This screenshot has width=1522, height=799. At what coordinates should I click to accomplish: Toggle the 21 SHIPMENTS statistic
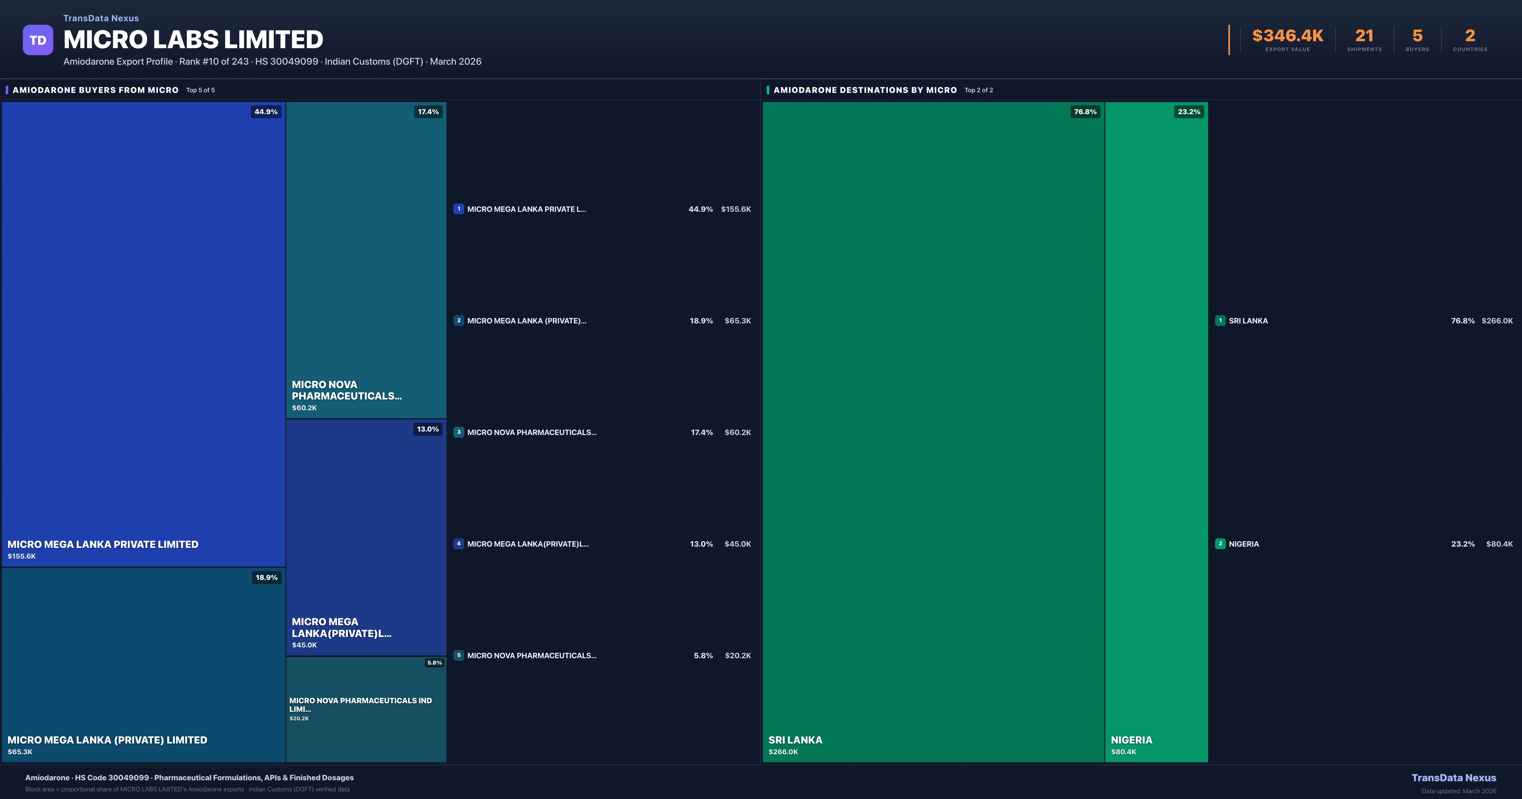(x=1364, y=39)
